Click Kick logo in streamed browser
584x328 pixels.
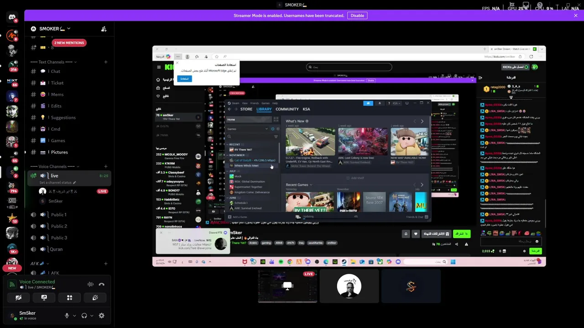169,67
